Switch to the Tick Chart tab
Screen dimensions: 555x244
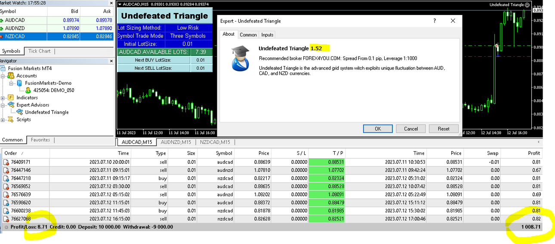39,51
